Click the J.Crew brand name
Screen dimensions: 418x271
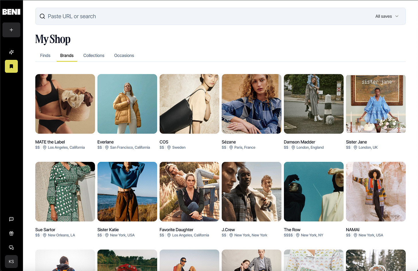[228, 230]
